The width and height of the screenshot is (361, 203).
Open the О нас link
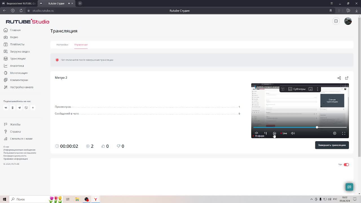click(x=6, y=147)
